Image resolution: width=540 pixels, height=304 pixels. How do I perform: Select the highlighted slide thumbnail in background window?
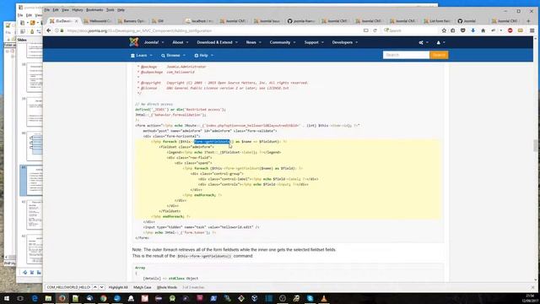[x=31, y=181]
